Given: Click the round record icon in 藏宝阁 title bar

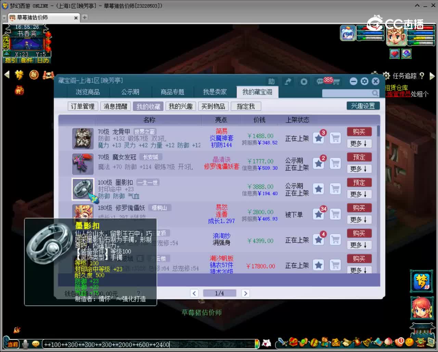Looking at the screenshot, I should pyautogui.click(x=304, y=81).
